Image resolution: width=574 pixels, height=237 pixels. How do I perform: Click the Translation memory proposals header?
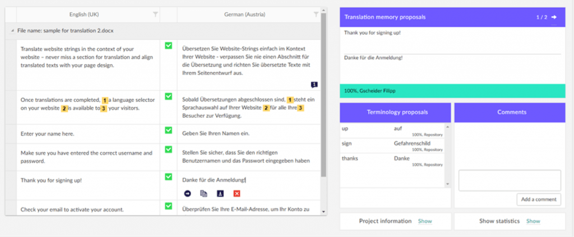[x=452, y=17]
